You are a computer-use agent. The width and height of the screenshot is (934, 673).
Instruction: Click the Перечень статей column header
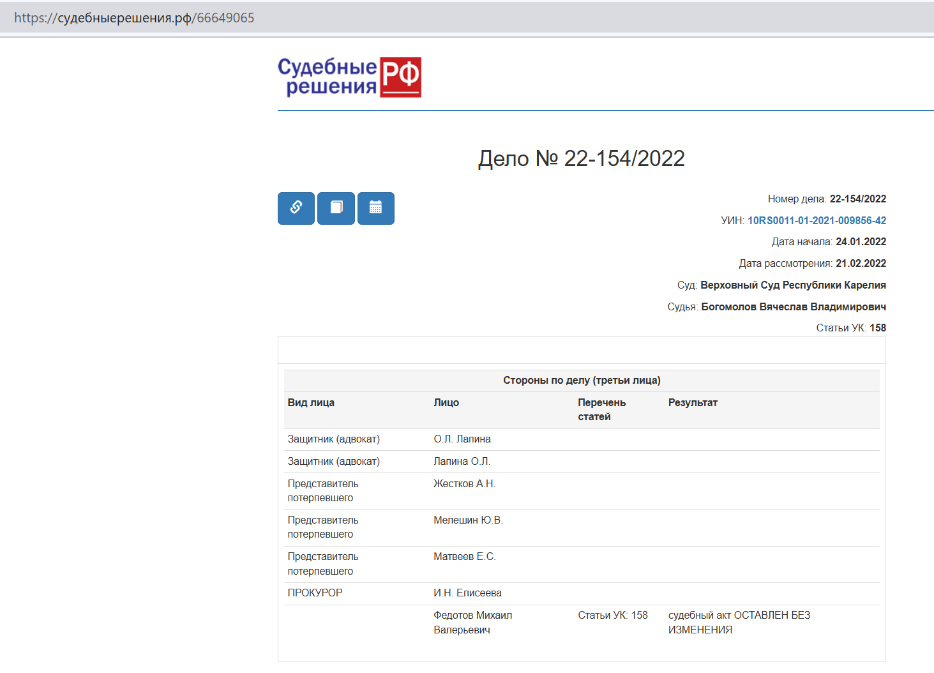pos(601,409)
